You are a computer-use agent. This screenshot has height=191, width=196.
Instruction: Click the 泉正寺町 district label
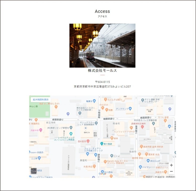(51, 123)
